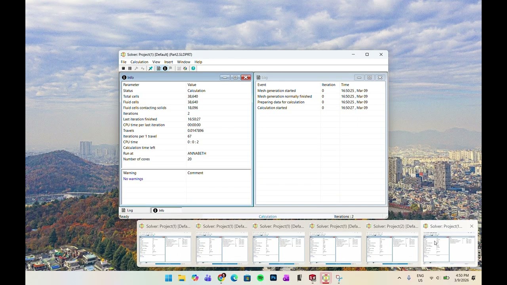Click the goal flag toolbar icon
This screenshot has width=507, height=285.
coord(171,68)
